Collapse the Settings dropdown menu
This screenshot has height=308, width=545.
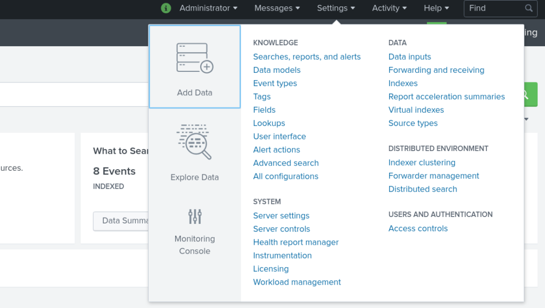(336, 8)
